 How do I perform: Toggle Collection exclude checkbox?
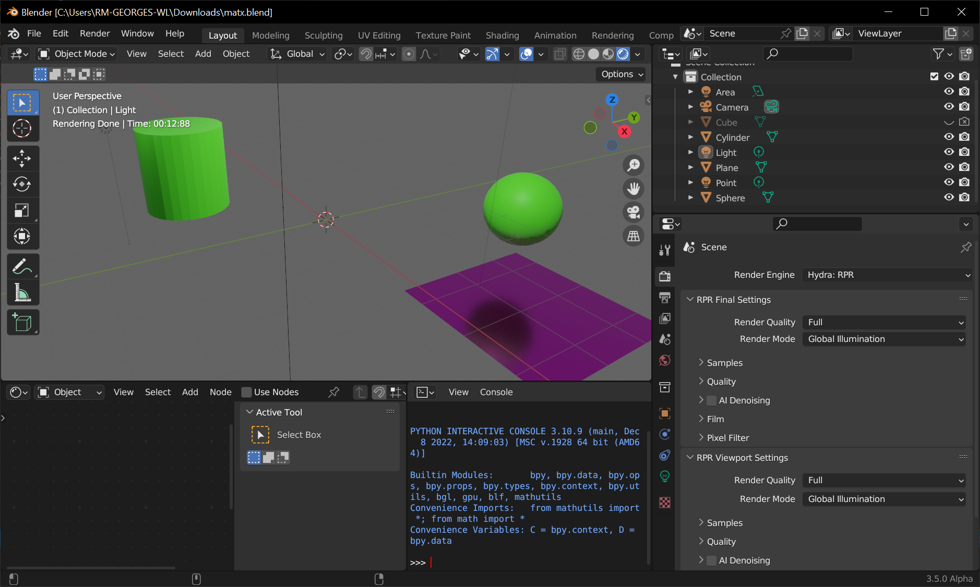934,77
